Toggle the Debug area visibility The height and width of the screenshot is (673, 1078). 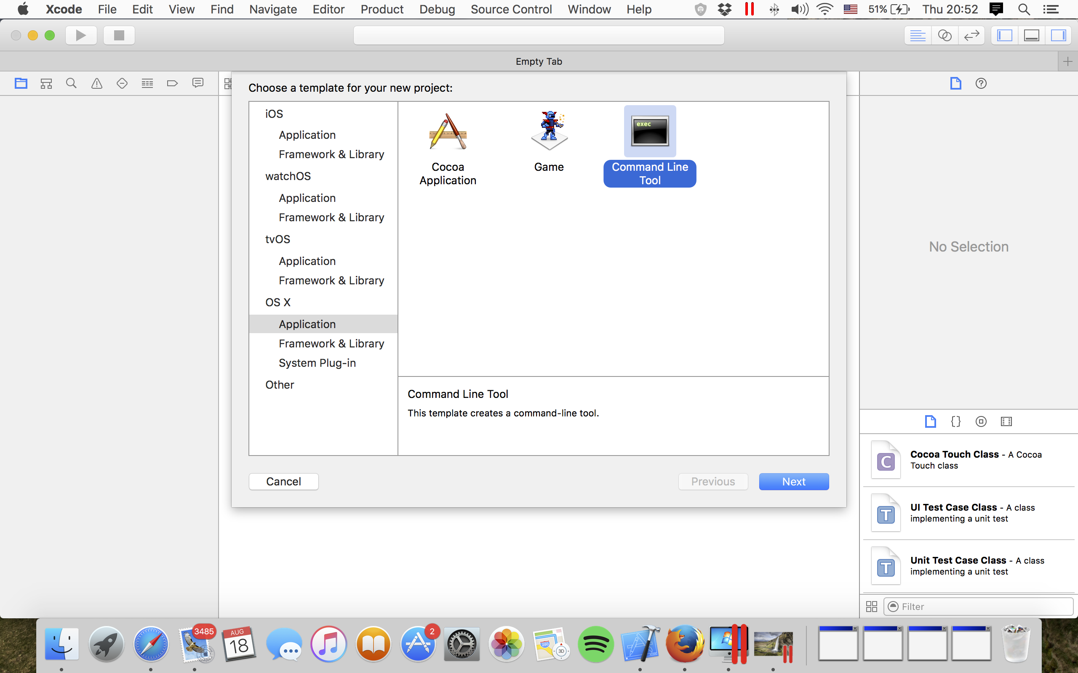1032,35
